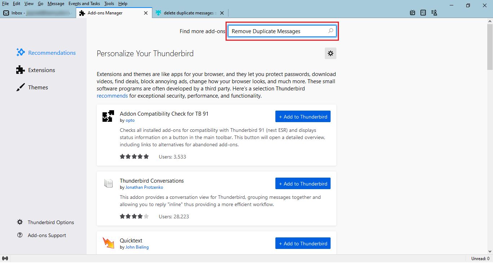Screen dimensions: 493x263
Task: Close the Add-ons Manager tab
Action: tap(146, 13)
